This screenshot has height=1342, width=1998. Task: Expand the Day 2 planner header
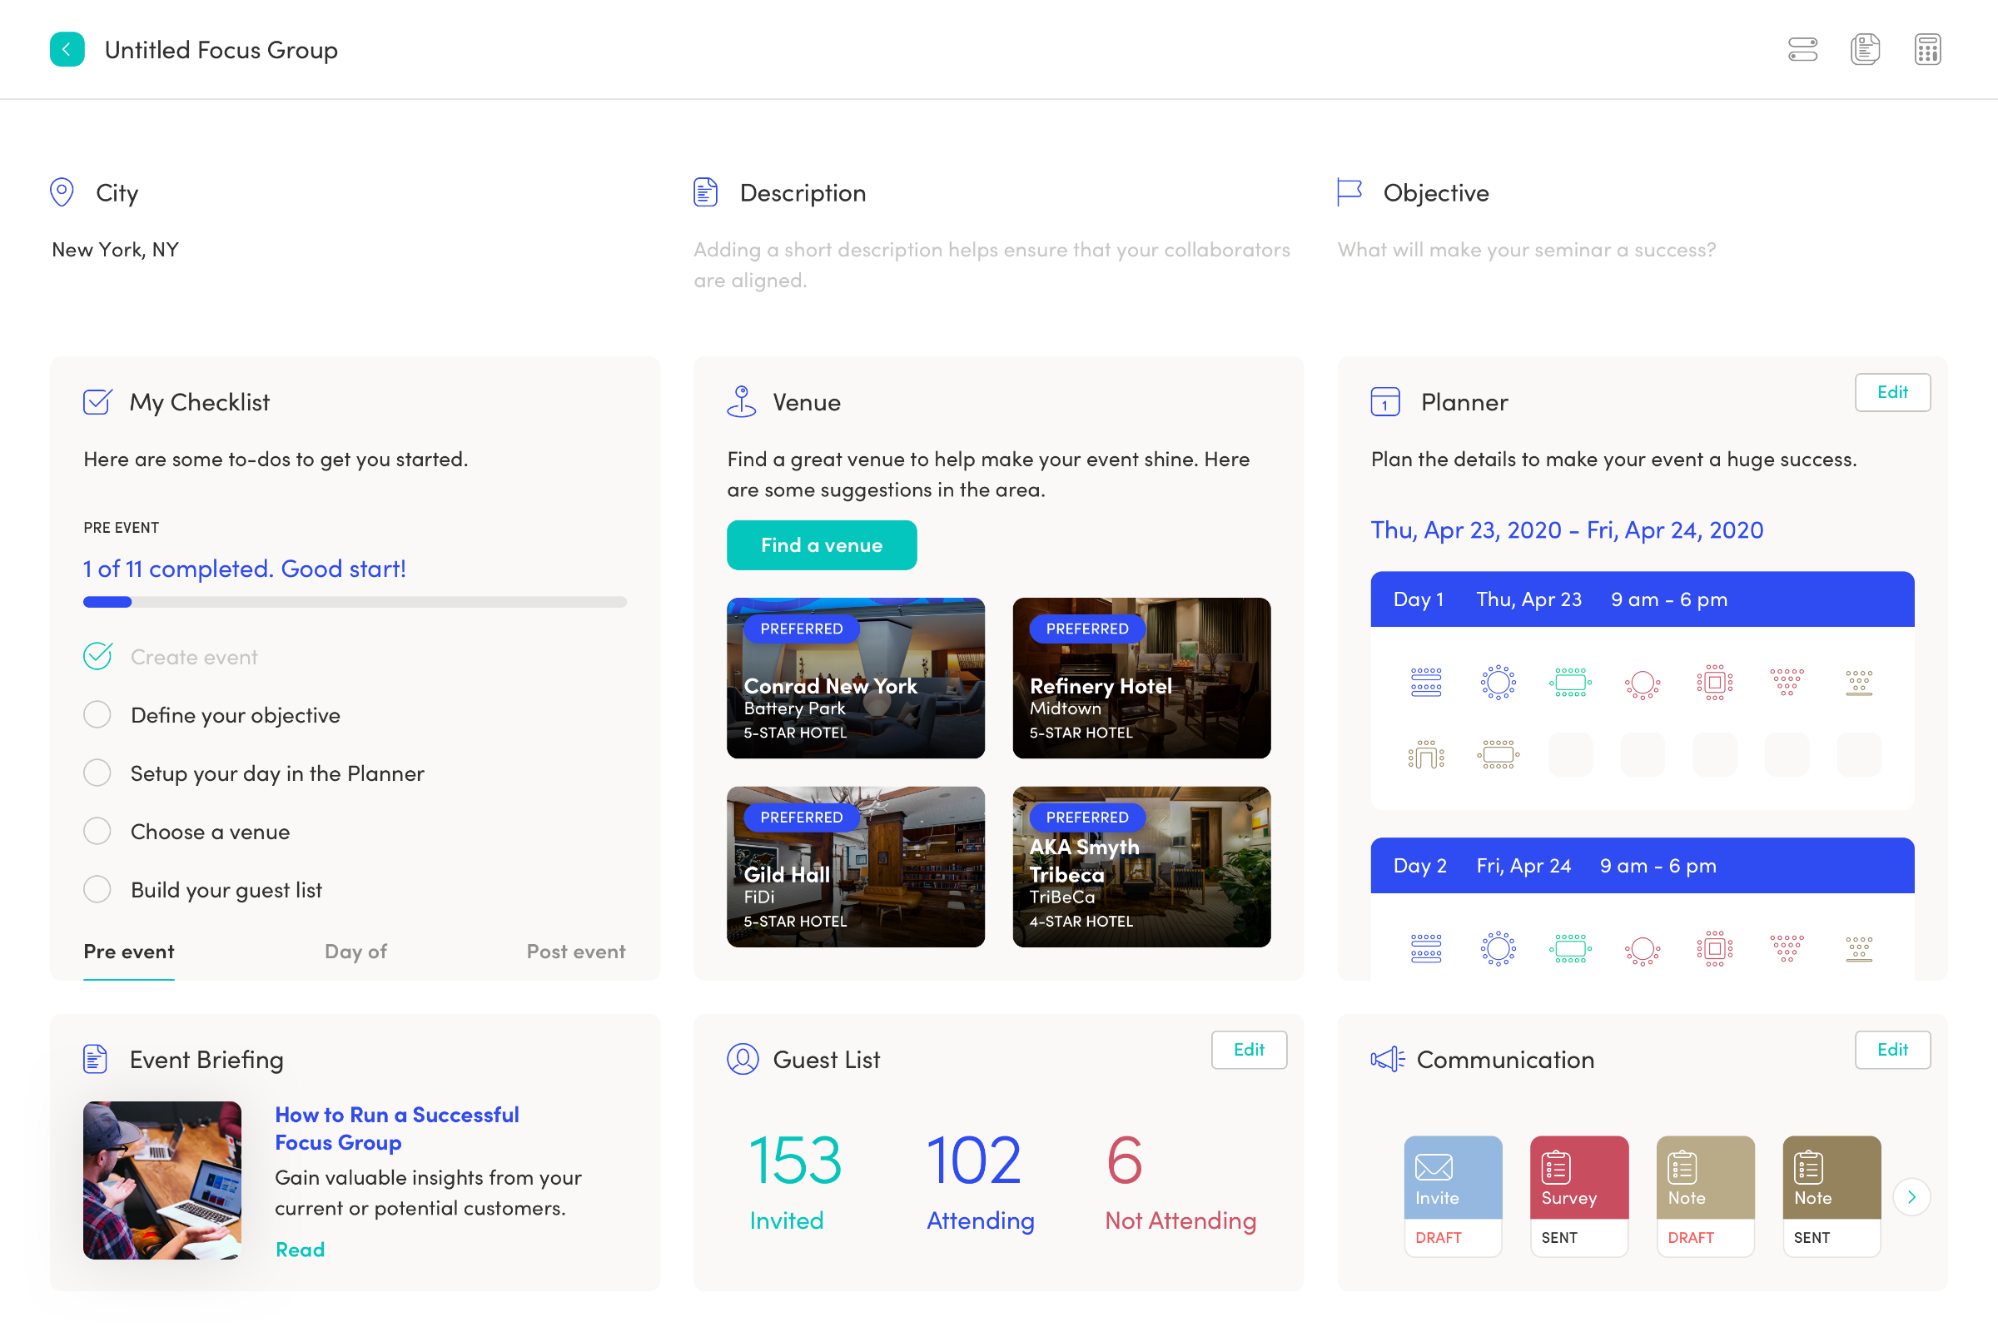1641,865
